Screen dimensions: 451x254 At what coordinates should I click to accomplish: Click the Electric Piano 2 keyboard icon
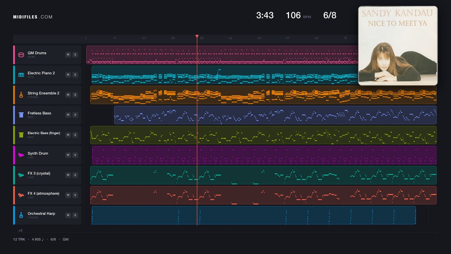tap(21, 75)
